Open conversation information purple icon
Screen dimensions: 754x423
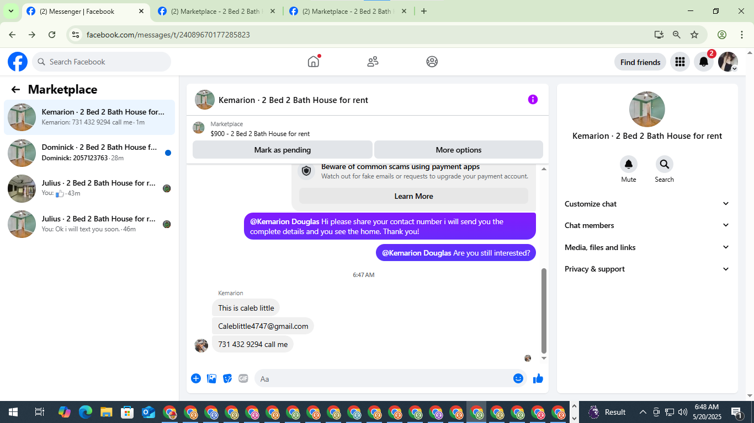533,100
